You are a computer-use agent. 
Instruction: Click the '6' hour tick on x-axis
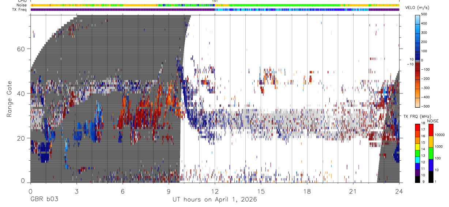pos(122,191)
